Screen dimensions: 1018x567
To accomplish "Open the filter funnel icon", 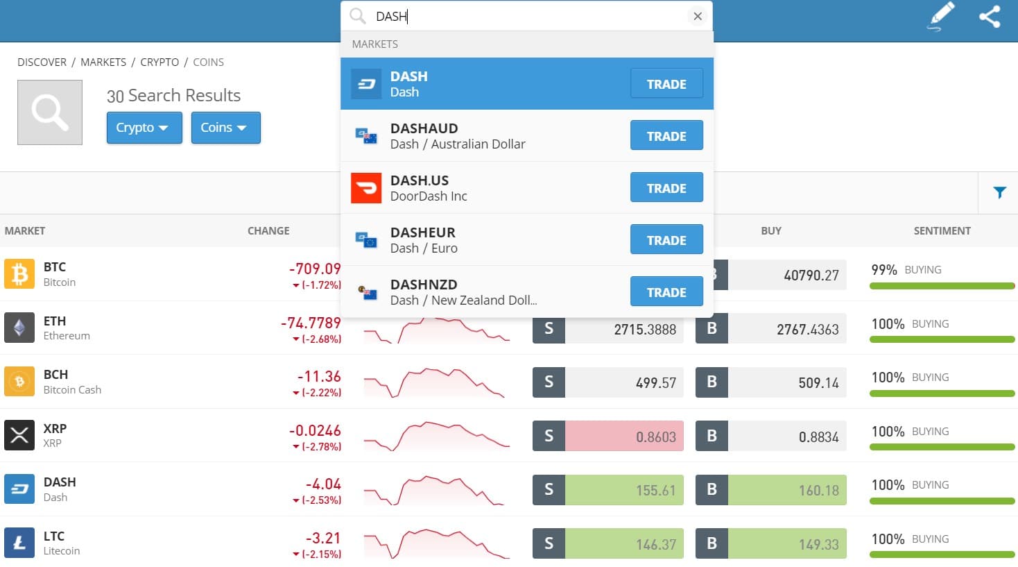I will 999,192.
